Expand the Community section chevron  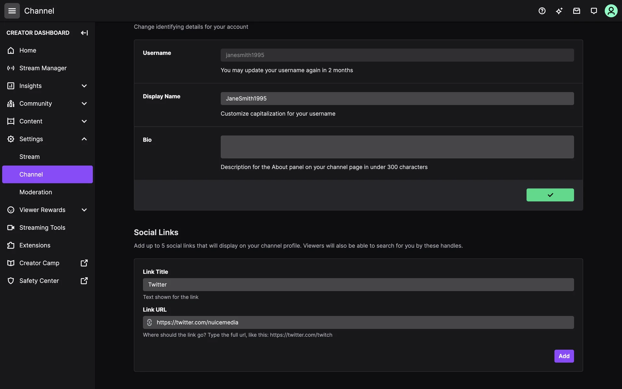[x=84, y=103]
